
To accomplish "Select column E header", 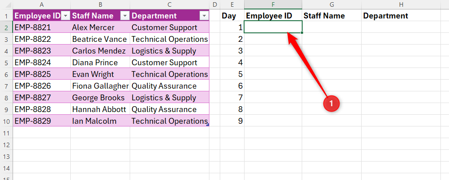I will pos(232,4).
